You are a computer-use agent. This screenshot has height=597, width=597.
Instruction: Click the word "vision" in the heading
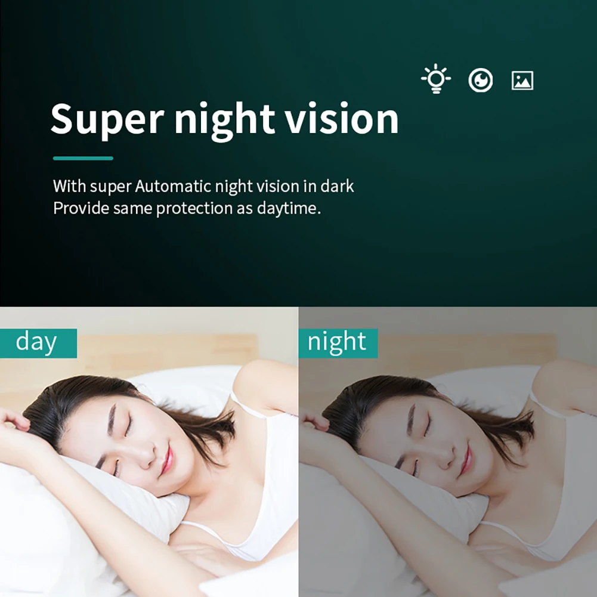click(x=342, y=118)
